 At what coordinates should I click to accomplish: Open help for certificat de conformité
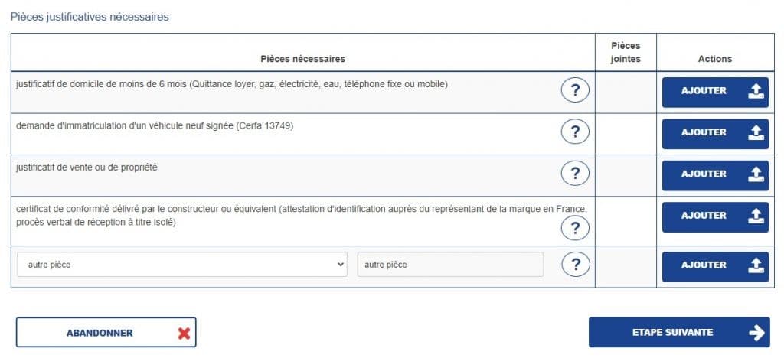pos(575,228)
